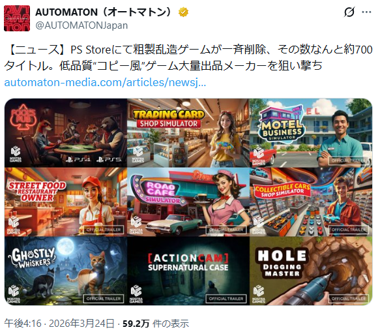This screenshot has height=336, width=380.
Task: Open ActionCam Supernatural Case image
Action: pos(188,271)
